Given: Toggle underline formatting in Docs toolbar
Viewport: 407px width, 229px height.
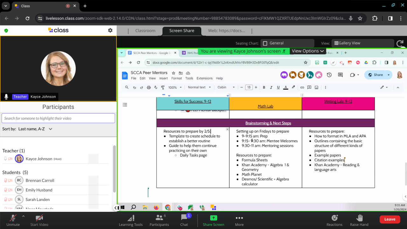Looking at the screenshot, I should pos(279,87).
